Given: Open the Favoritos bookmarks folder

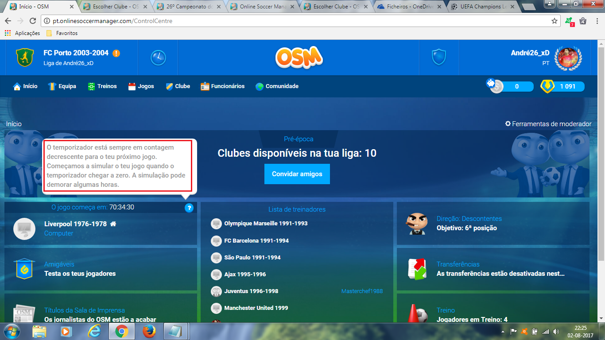Looking at the screenshot, I should point(62,33).
